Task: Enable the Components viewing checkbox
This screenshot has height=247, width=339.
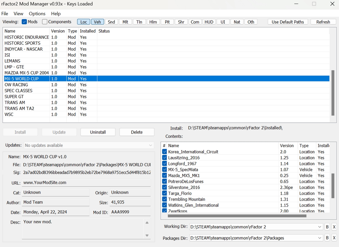Action: tap(45, 22)
